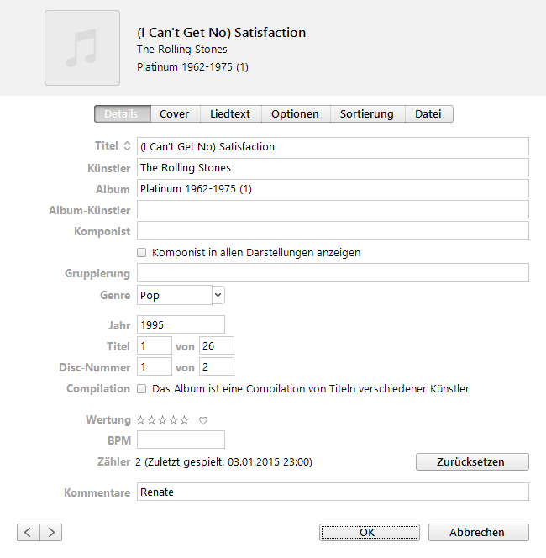Enable Komponist in allen Darstellungen anzeigen checkbox
Viewport: 546px width, 558px height.
(x=142, y=253)
